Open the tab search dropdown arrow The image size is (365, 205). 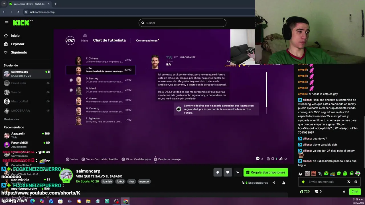pyautogui.click(x=3, y=4)
